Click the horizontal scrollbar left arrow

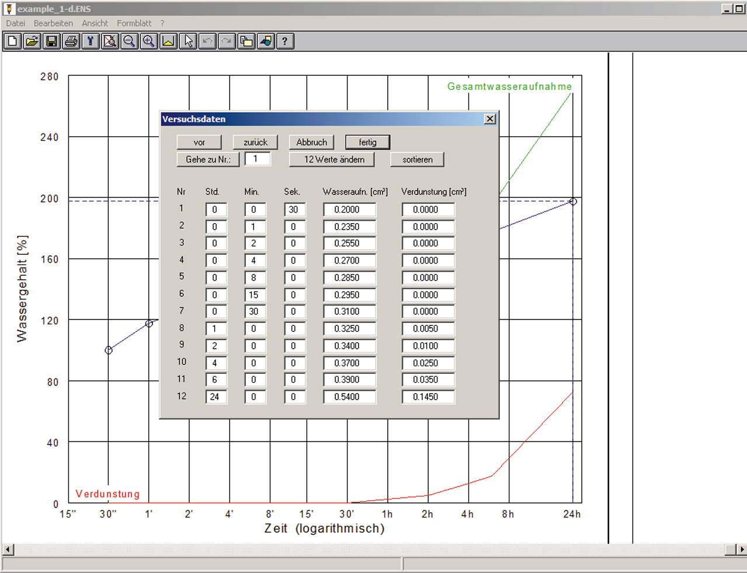[8, 550]
